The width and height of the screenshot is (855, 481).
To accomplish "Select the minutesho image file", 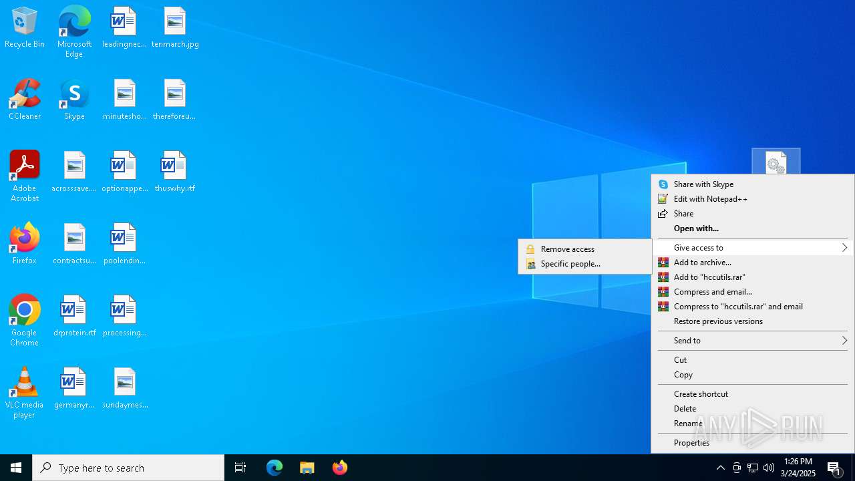I will 124,100.
